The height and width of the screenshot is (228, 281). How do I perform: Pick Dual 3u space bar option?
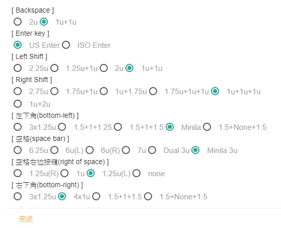152,150
